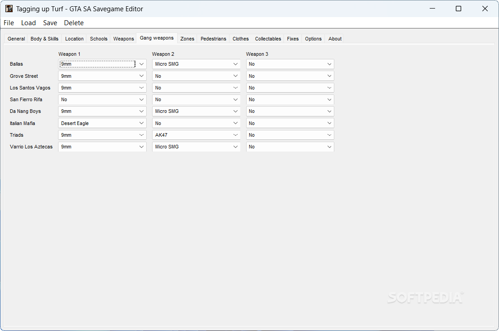Click the Grove Street gang label

point(24,76)
